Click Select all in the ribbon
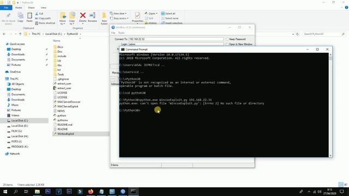349x196 pixels. coord(169,14)
